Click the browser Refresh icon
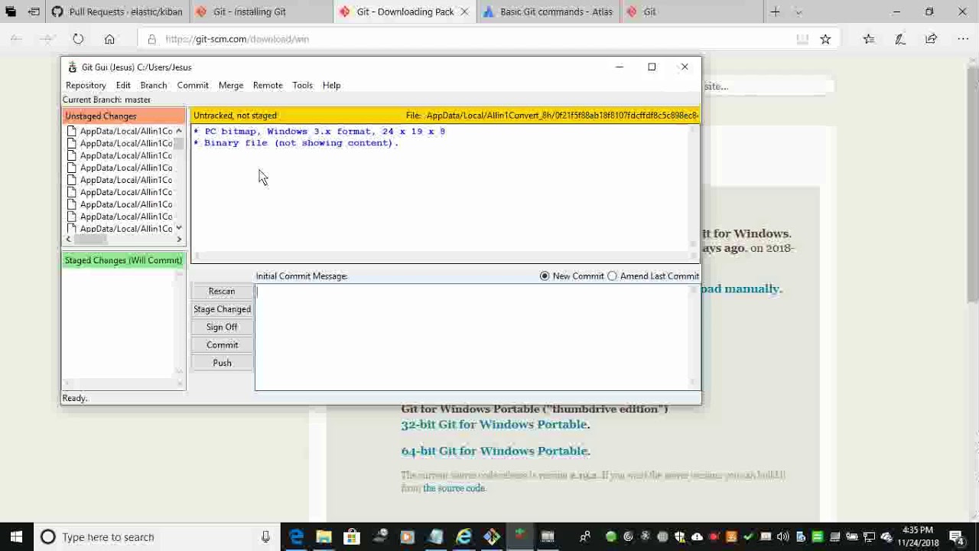 [78, 39]
